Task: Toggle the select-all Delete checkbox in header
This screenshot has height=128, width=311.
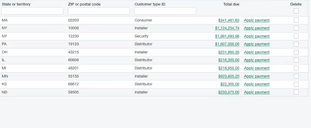Action: [296, 11]
